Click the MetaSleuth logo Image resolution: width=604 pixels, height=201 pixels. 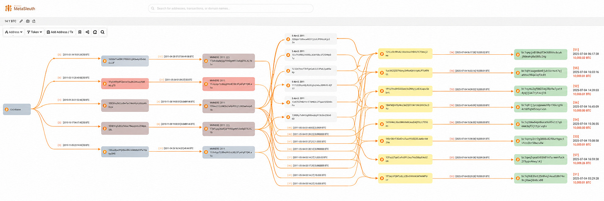pyautogui.click(x=20, y=8)
